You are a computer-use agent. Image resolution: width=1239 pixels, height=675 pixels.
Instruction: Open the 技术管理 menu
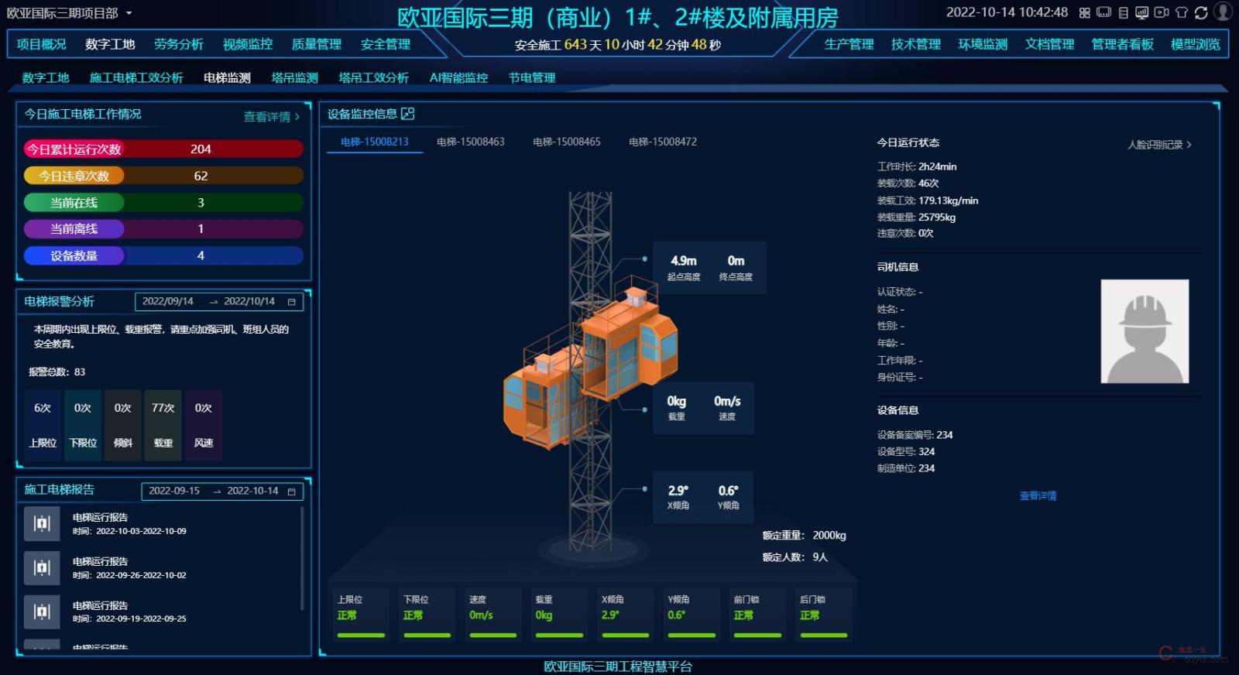916,44
